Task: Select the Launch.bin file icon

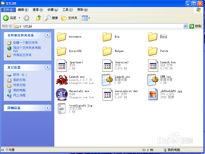Action: (153, 66)
